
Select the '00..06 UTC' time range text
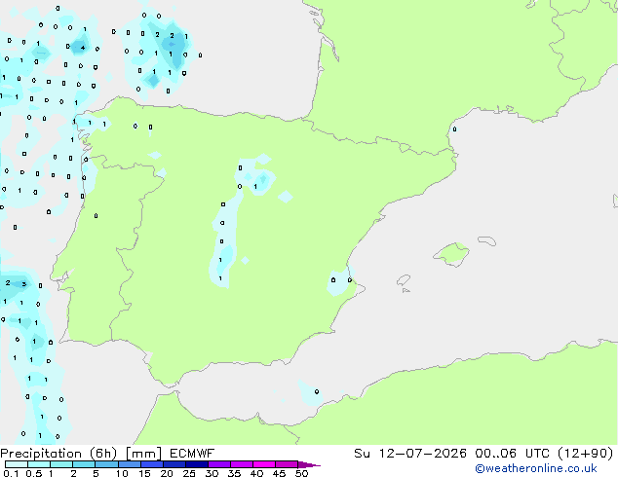click(x=512, y=454)
